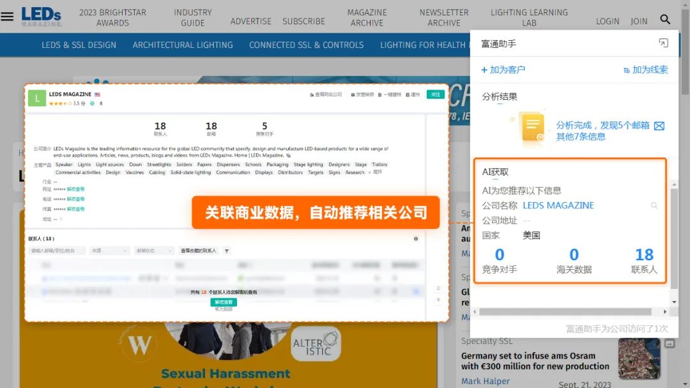Click the 3.5 star rating

pos(67,104)
